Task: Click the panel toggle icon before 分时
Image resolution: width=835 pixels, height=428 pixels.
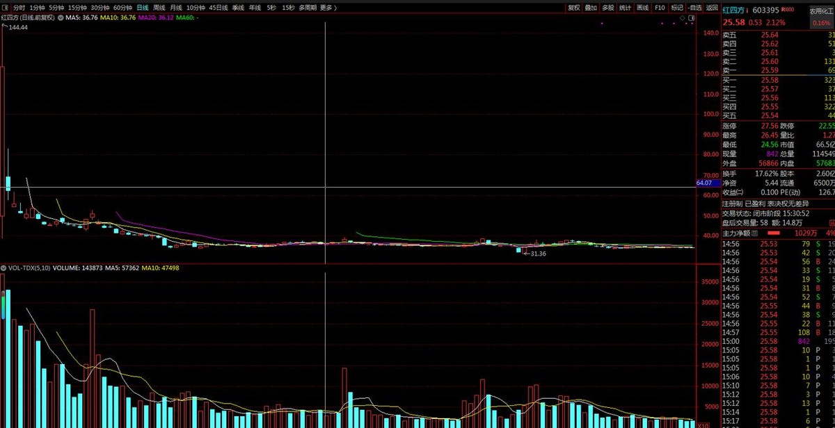Action: [x=5, y=8]
